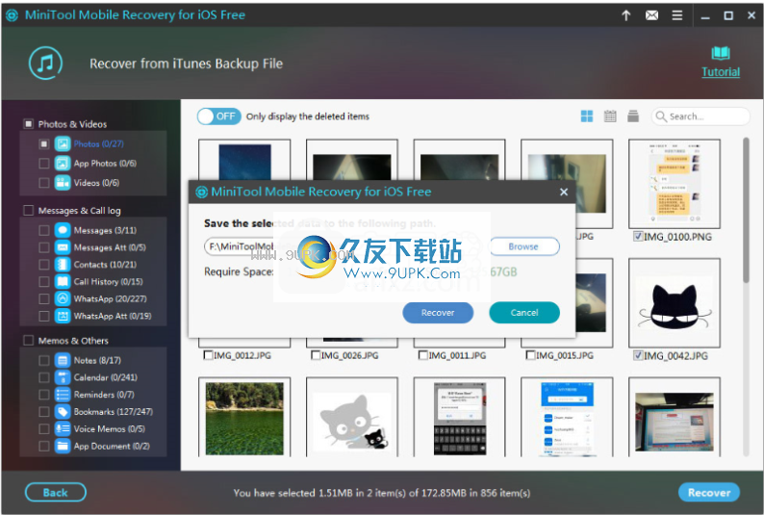Check the IMG_0011.JPG checkbox
Screen dimensions: 764x515
423,354
